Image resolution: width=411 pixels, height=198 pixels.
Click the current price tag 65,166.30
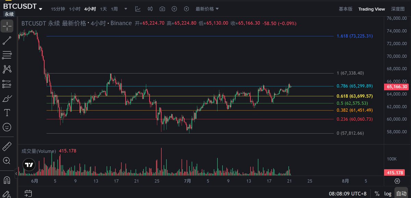point(397,87)
